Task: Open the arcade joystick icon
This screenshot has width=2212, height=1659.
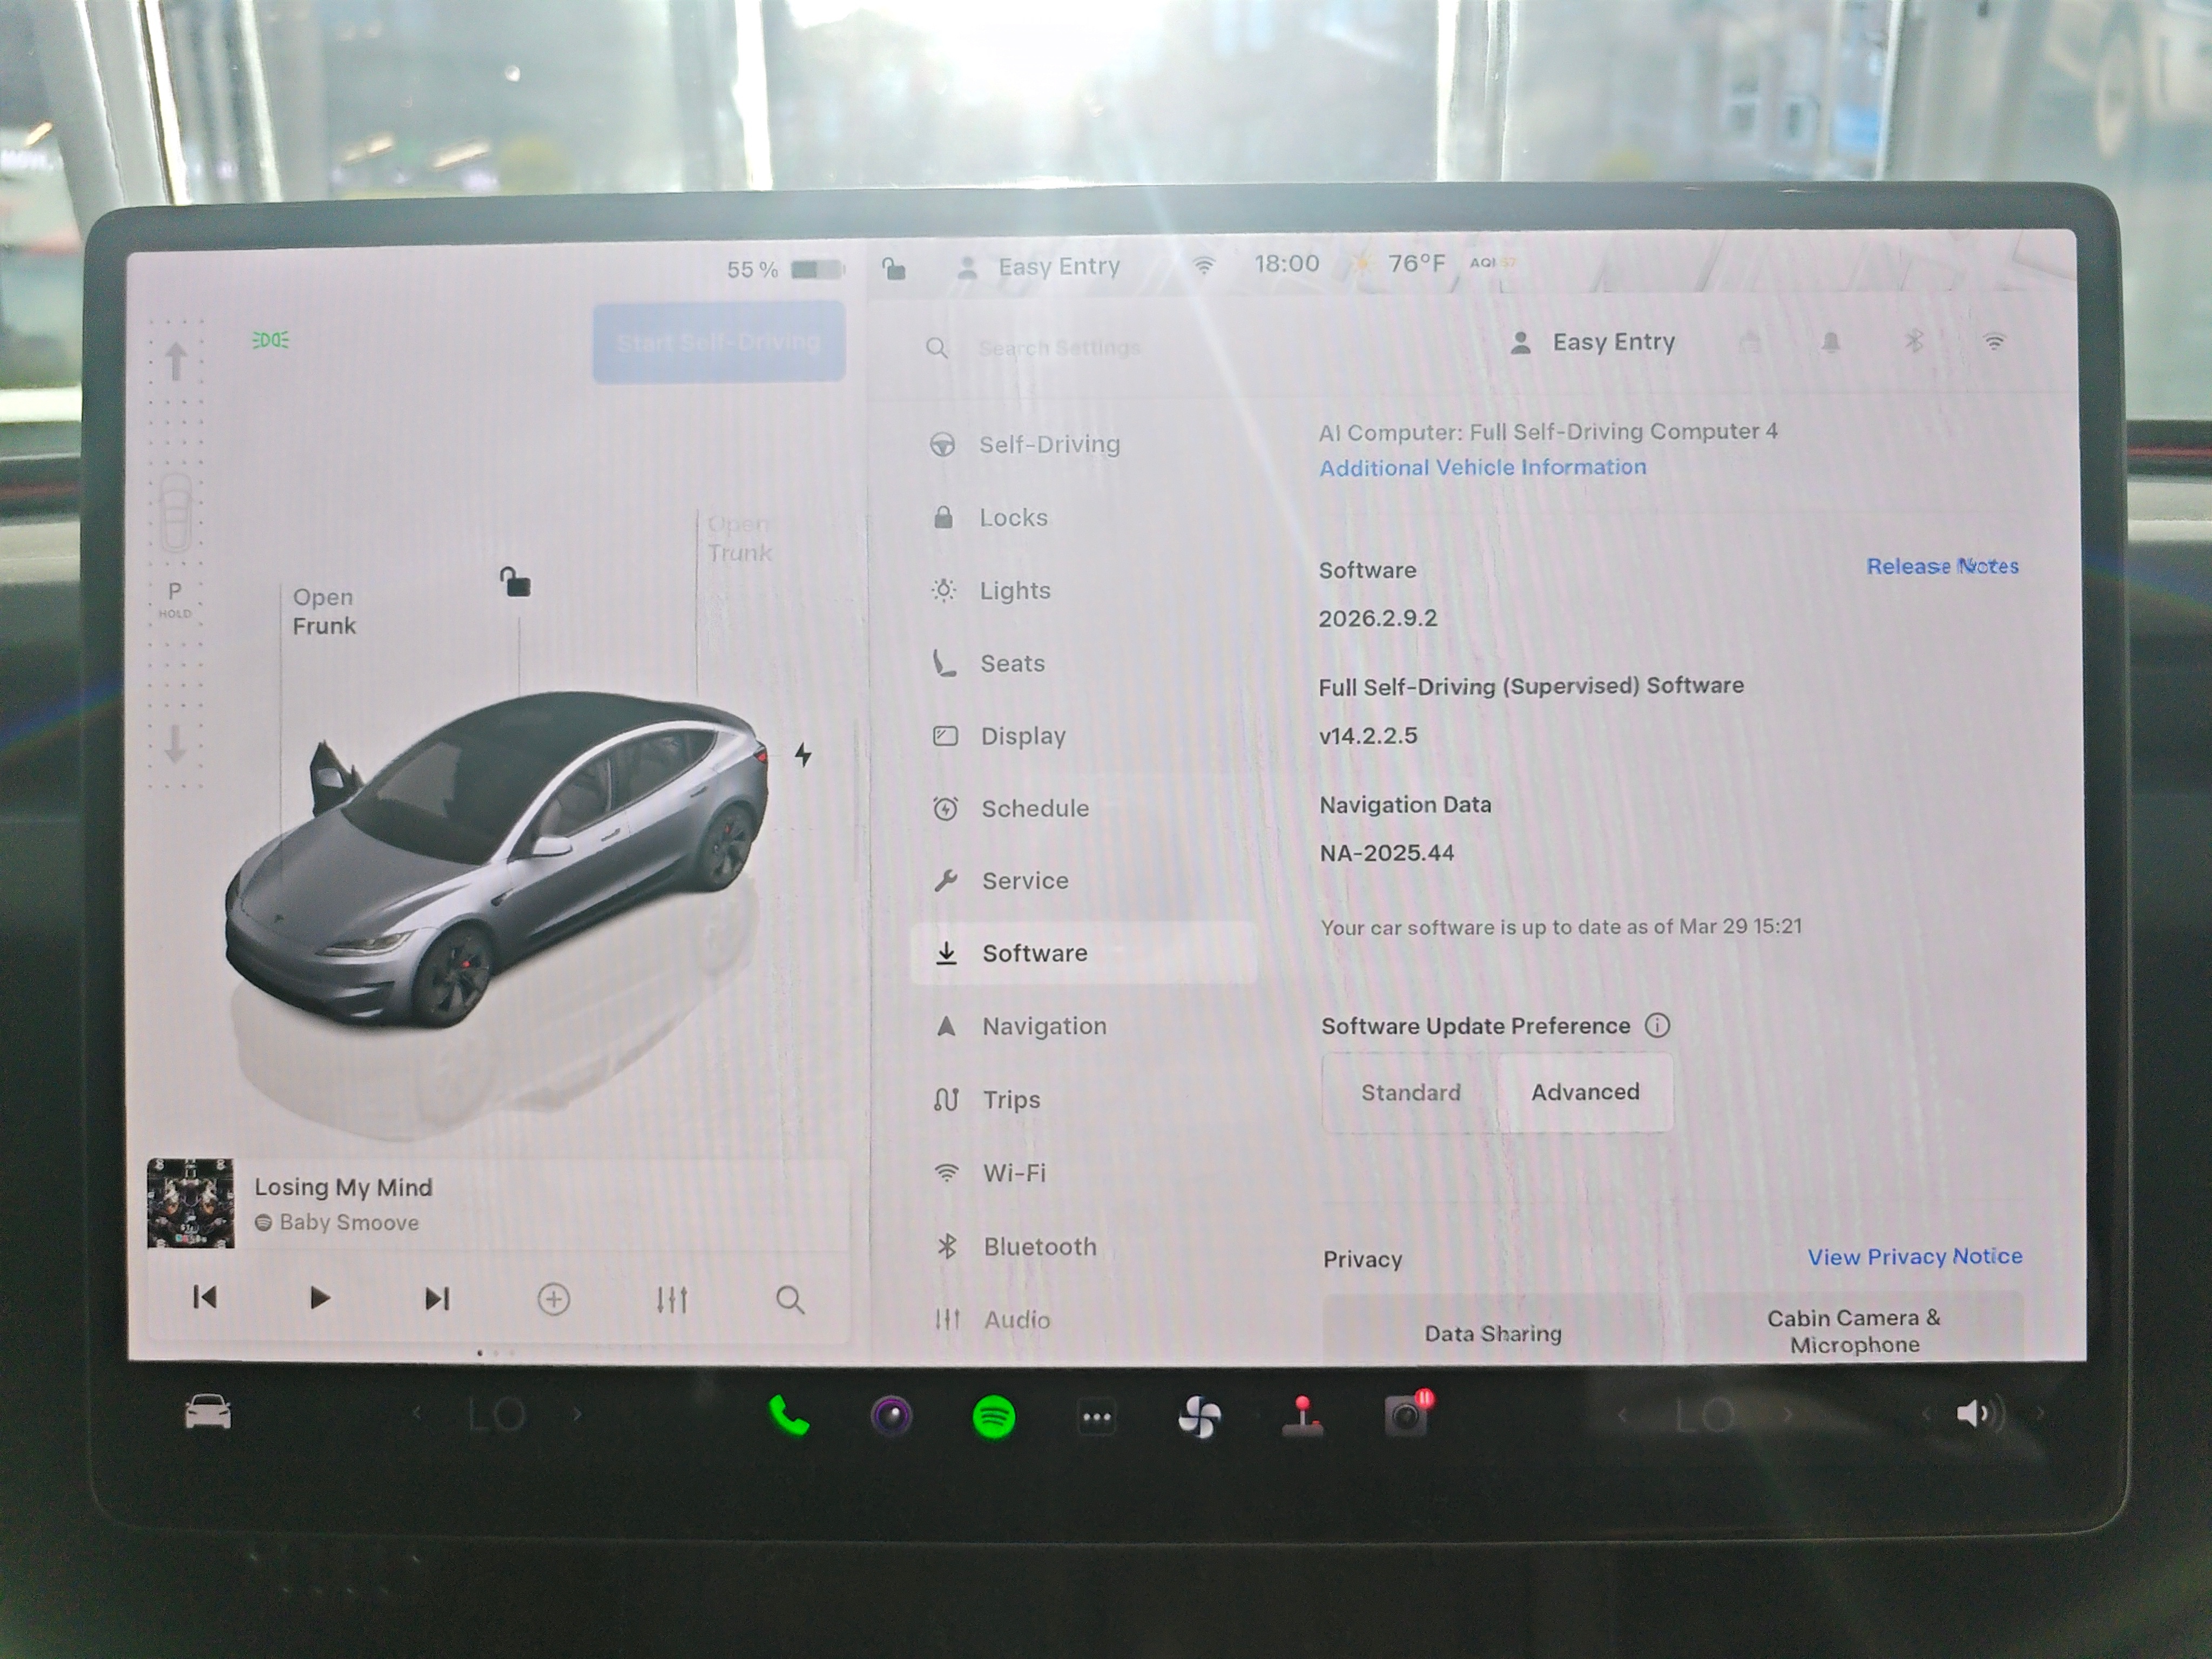Action: coord(1302,1416)
